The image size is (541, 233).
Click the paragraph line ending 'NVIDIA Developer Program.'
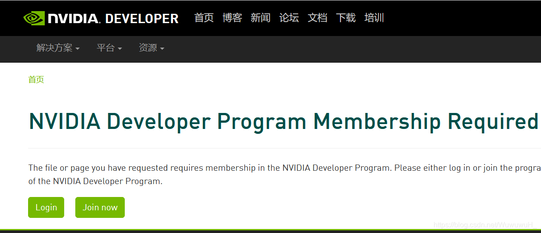point(95,181)
